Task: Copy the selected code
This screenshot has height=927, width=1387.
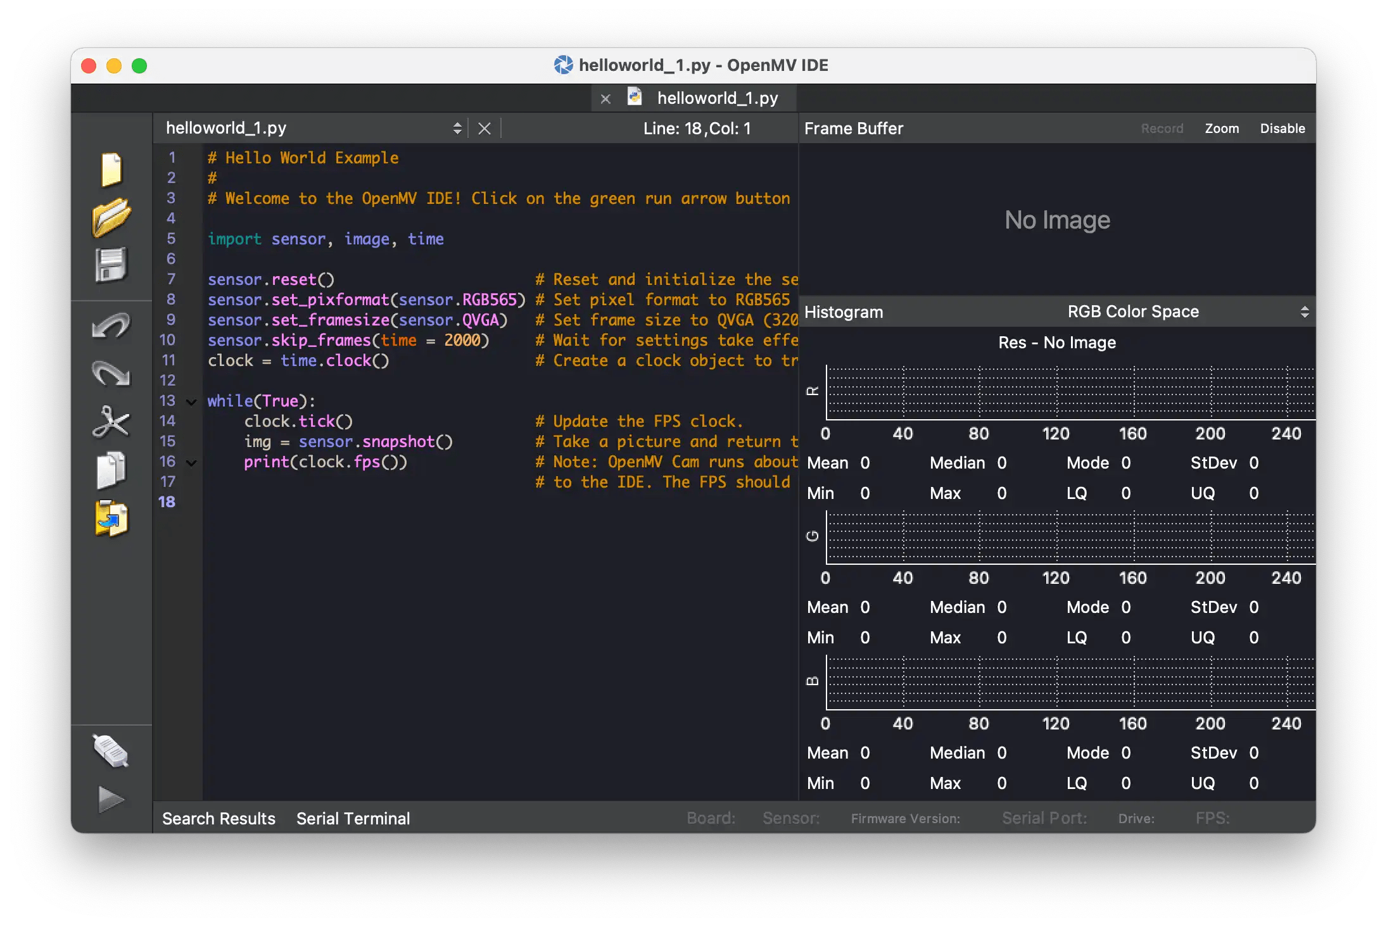Action: point(111,470)
